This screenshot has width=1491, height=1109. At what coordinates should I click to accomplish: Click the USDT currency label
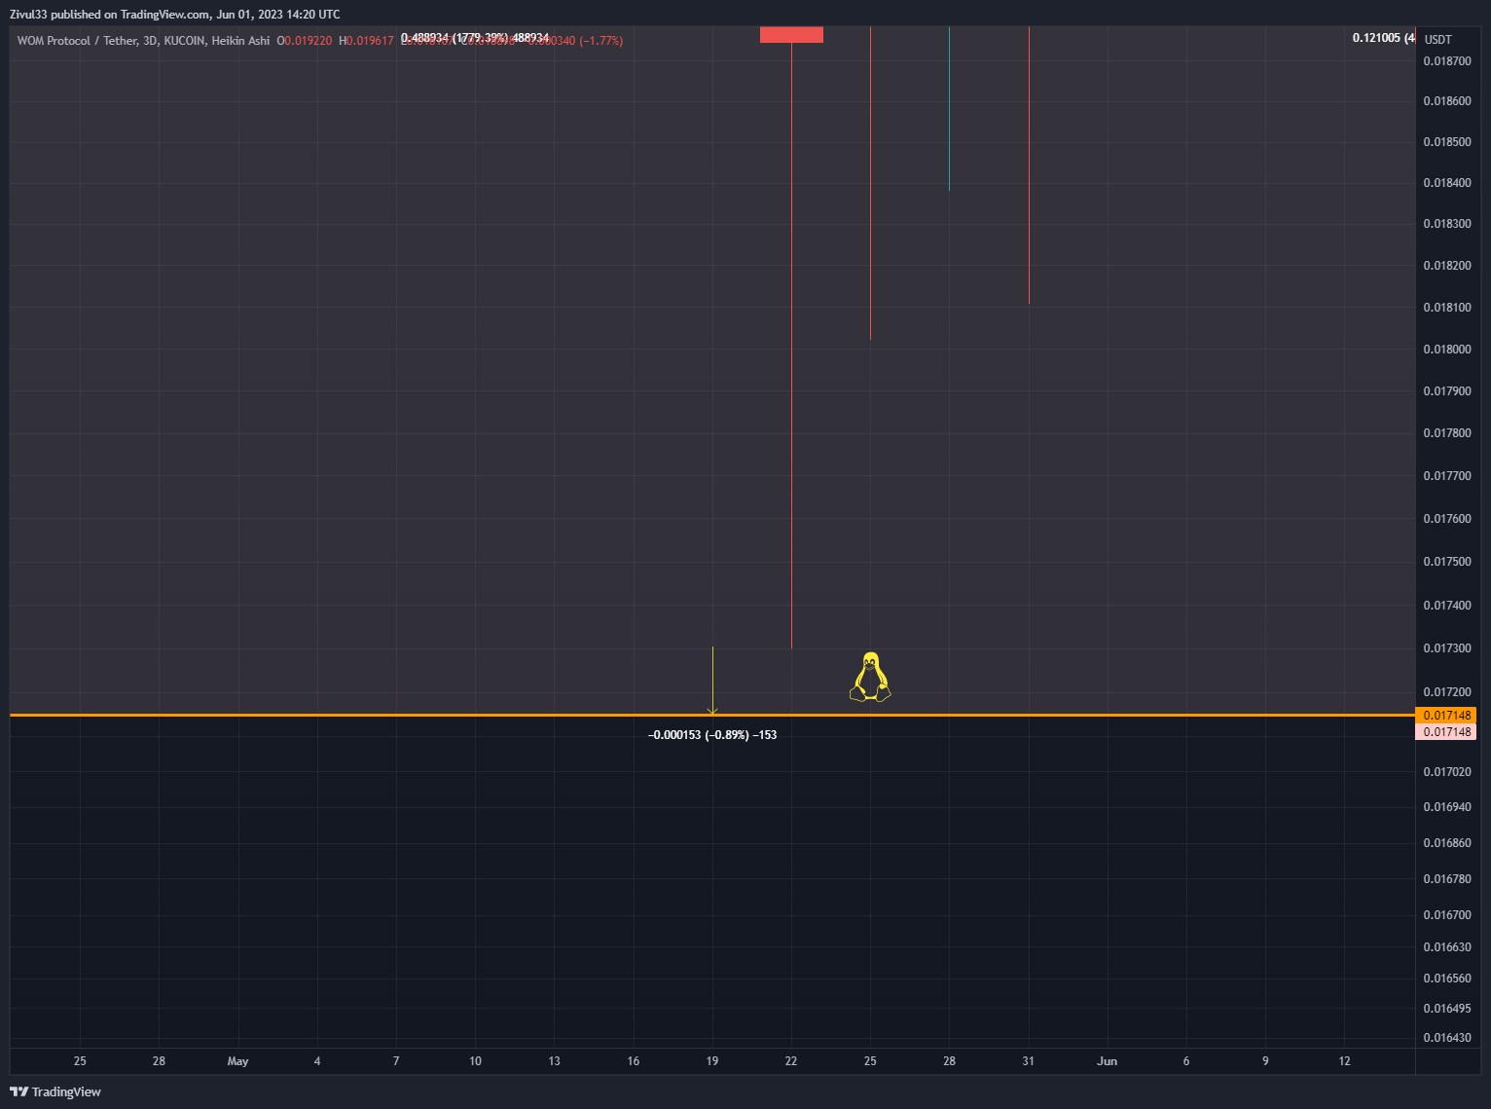pos(1437,40)
